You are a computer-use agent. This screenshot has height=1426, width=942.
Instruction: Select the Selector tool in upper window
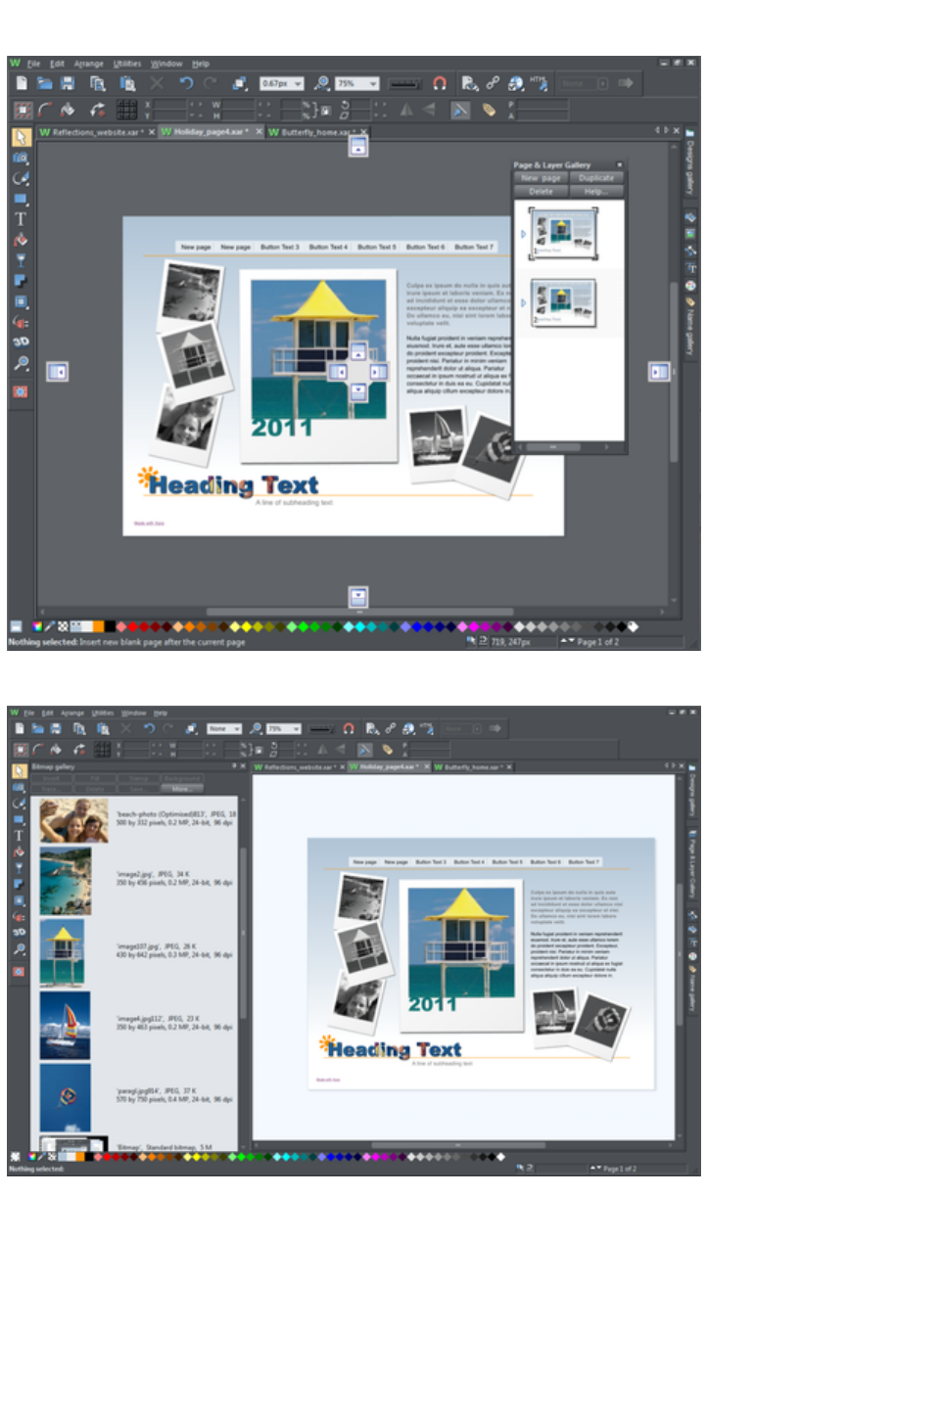[x=21, y=137]
